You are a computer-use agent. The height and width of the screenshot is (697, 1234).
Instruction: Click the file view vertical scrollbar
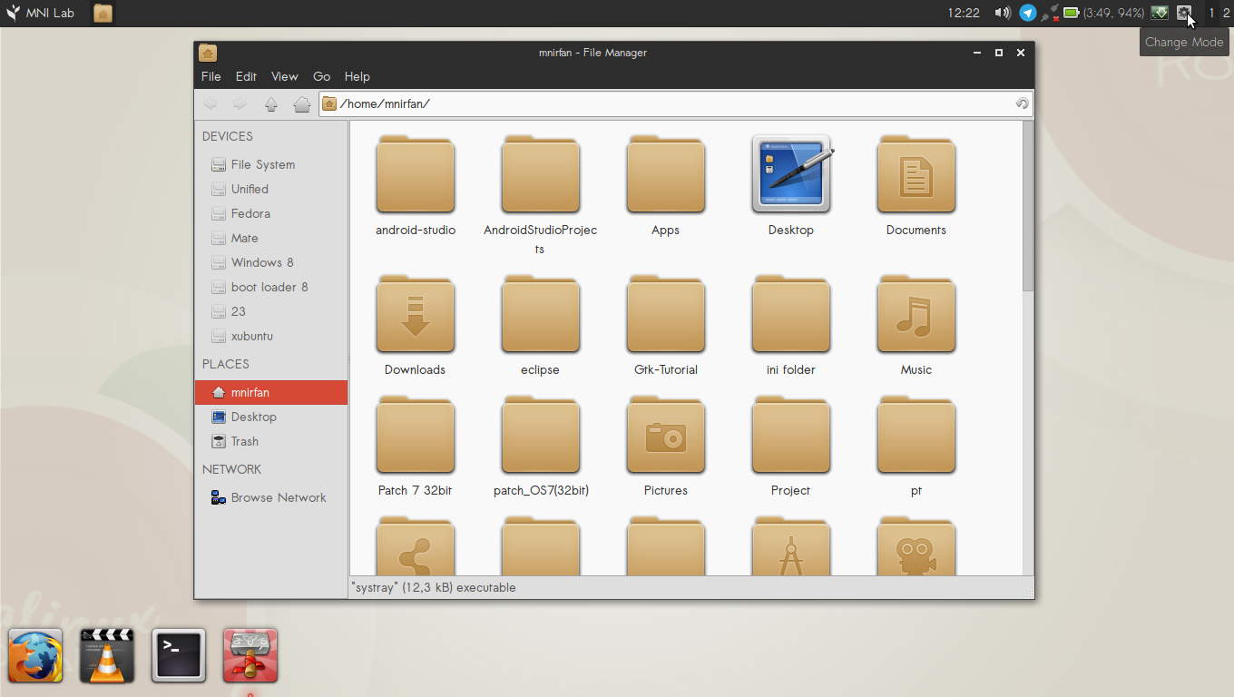[x=1028, y=206]
